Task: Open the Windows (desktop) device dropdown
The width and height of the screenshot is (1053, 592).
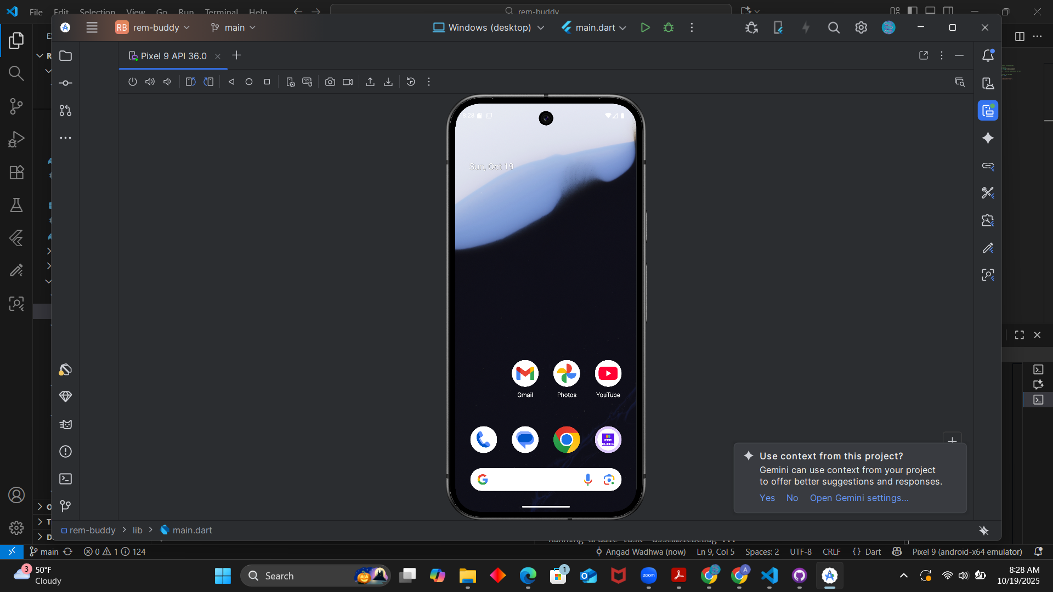Action: coord(488,27)
